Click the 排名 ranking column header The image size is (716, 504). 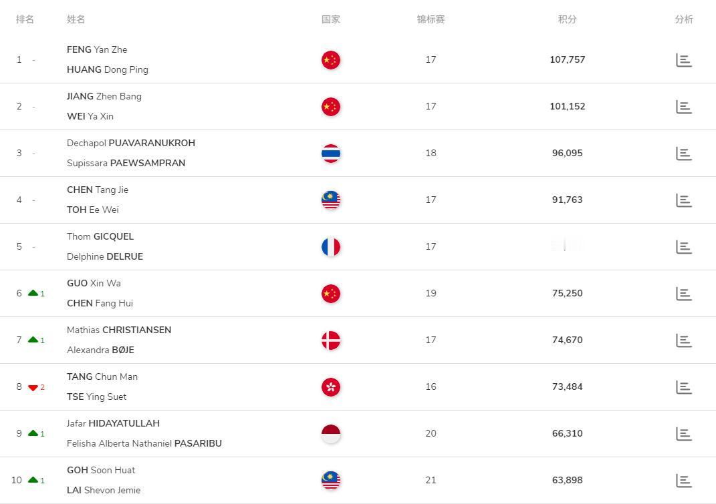pos(25,19)
